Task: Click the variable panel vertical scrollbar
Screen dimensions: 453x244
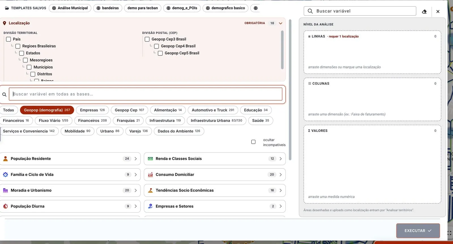Action: pyautogui.click(x=290, y=90)
